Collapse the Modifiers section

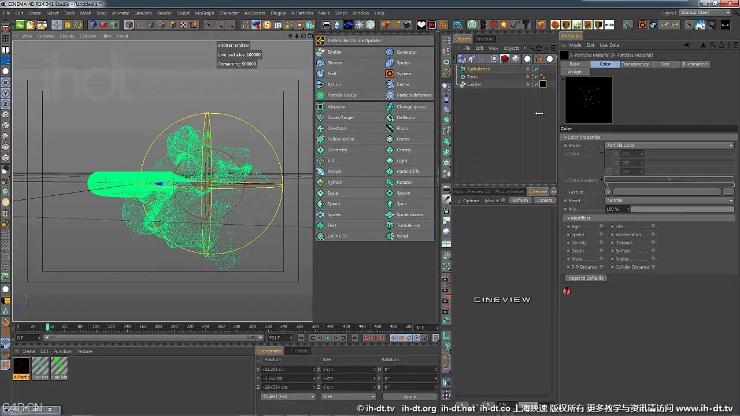click(568, 218)
